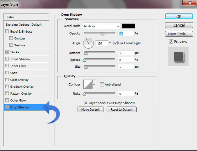Click the Contour curve thumbnail
The height and width of the screenshot is (151, 197).
(88, 85)
